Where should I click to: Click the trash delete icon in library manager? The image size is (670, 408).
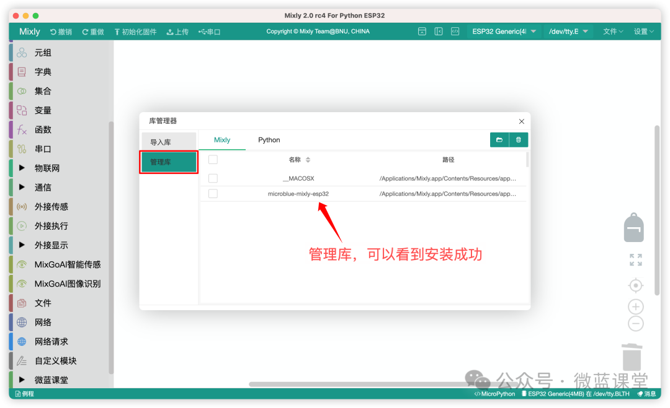[518, 140]
